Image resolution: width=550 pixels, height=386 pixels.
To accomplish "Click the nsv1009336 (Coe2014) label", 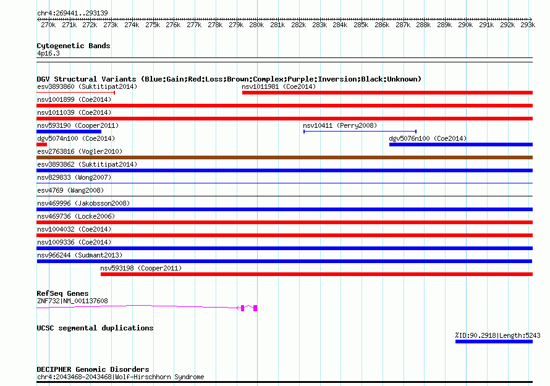I will point(74,242).
